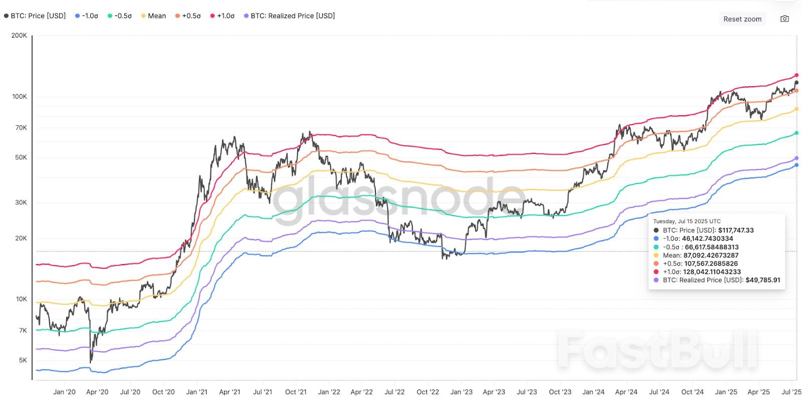This screenshot has width=802, height=405.
Task: Click the -1.0σ colored legend swatch
Action: (76, 16)
